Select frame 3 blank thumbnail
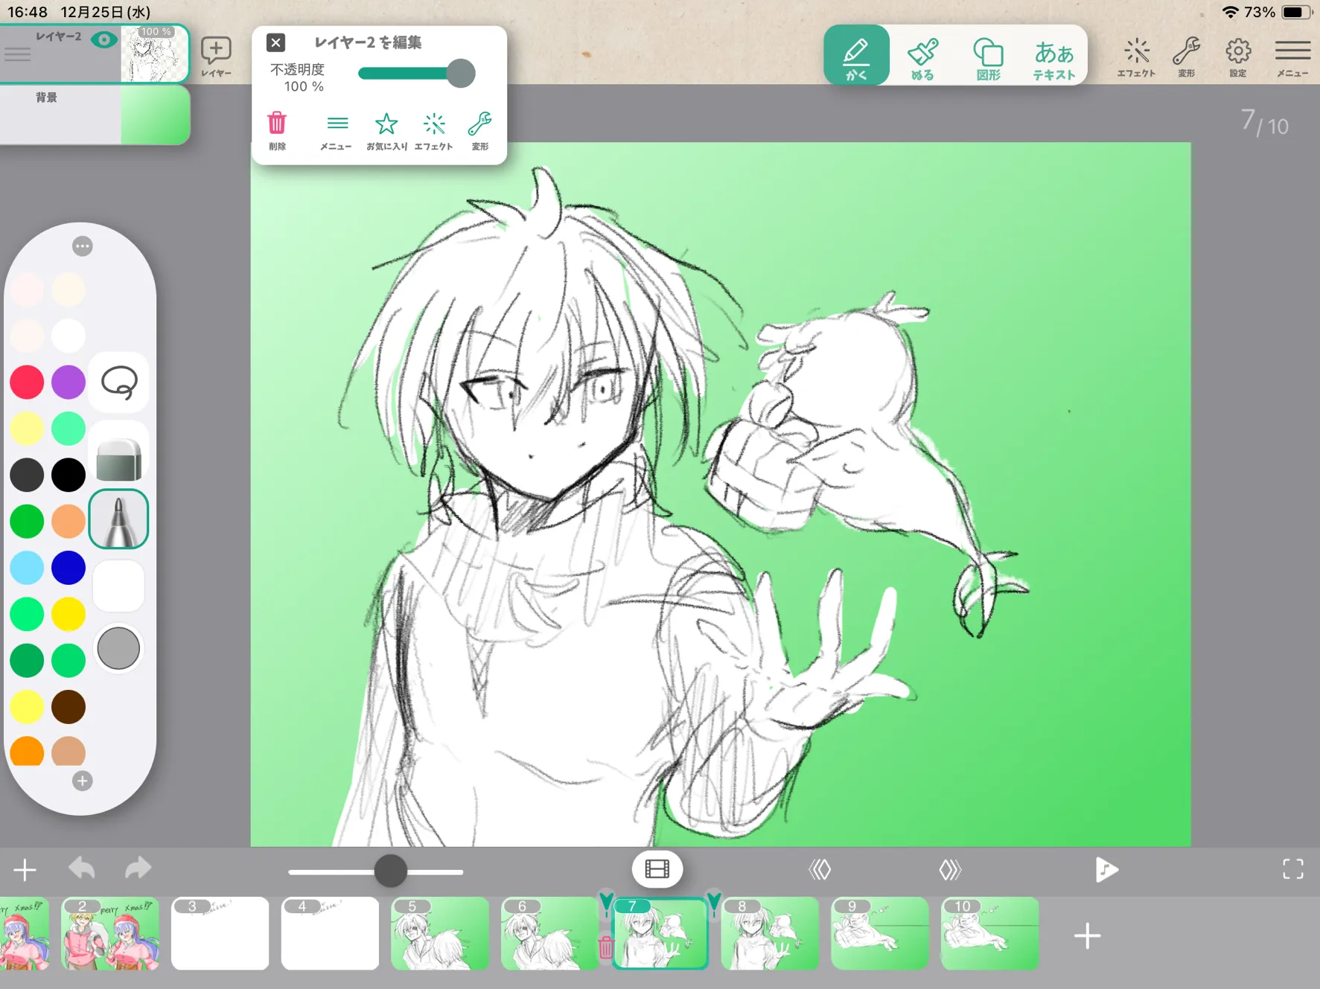 pyautogui.click(x=220, y=934)
